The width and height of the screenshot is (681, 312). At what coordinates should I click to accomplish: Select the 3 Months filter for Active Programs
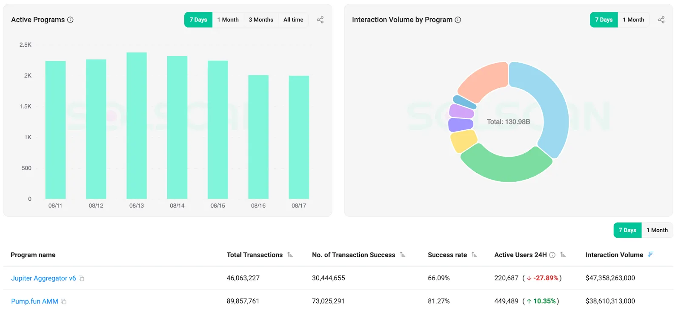261,20
